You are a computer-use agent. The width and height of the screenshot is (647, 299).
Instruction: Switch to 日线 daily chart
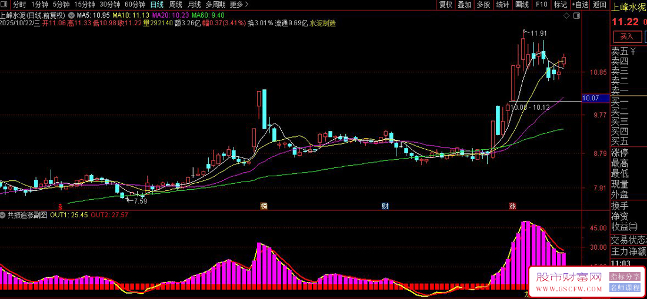click(157, 5)
